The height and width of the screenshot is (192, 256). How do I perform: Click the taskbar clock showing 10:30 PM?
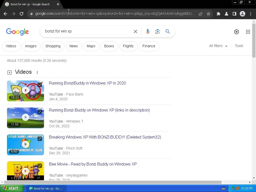[247, 188]
